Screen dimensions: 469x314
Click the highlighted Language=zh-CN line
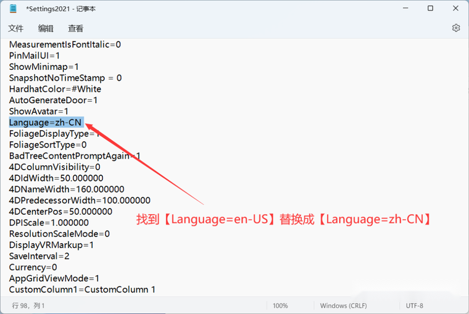[x=46, y=122]
